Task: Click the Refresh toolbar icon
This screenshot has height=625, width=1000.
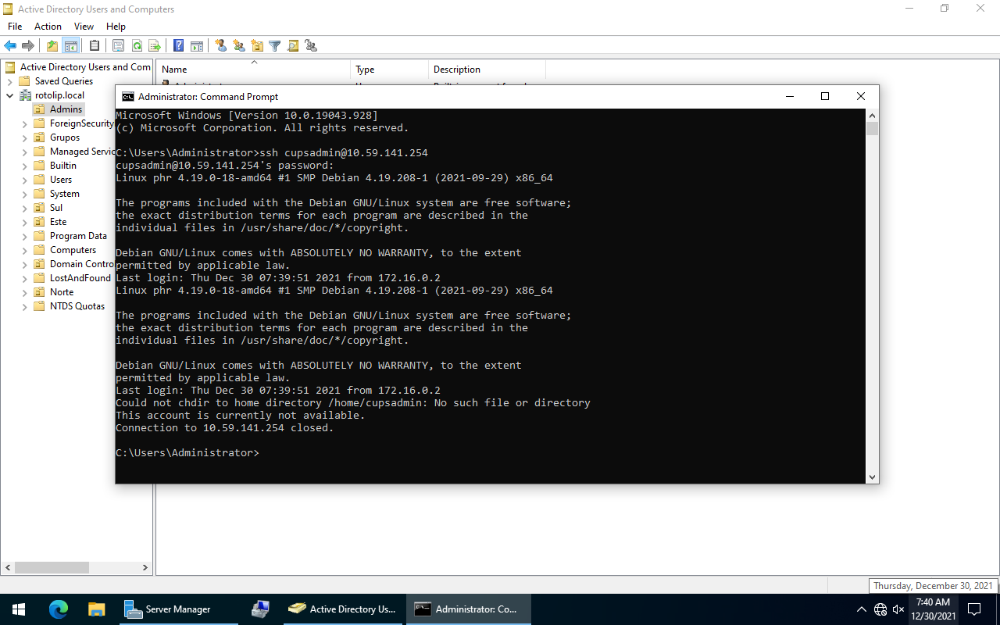Action: click(137, 46)
